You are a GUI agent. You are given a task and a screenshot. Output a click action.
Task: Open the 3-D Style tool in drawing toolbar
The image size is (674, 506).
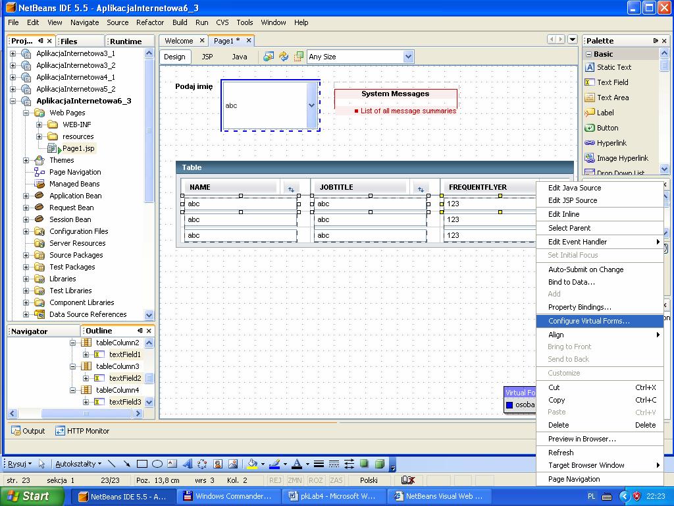380,464
